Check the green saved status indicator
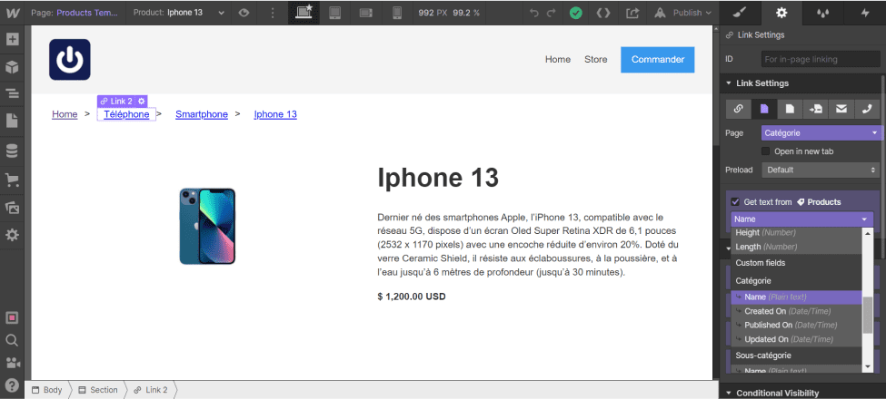 point(576,13)
